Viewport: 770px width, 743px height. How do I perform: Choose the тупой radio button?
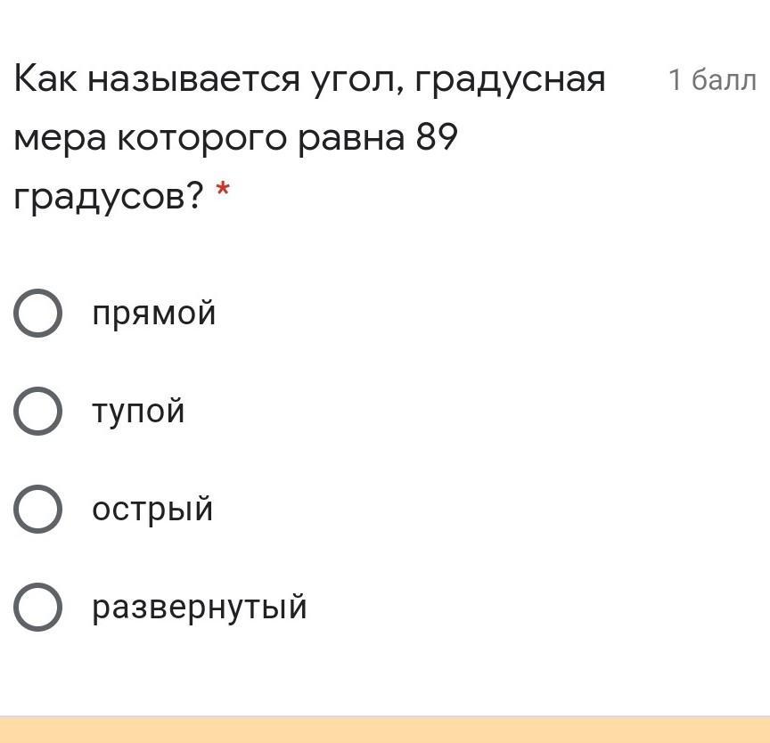click(37, 412)
